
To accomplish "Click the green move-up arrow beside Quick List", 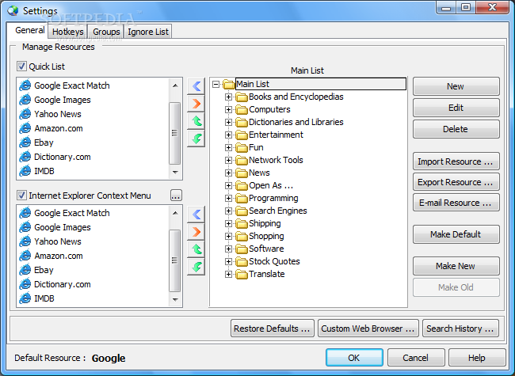I will coord(196,121).
